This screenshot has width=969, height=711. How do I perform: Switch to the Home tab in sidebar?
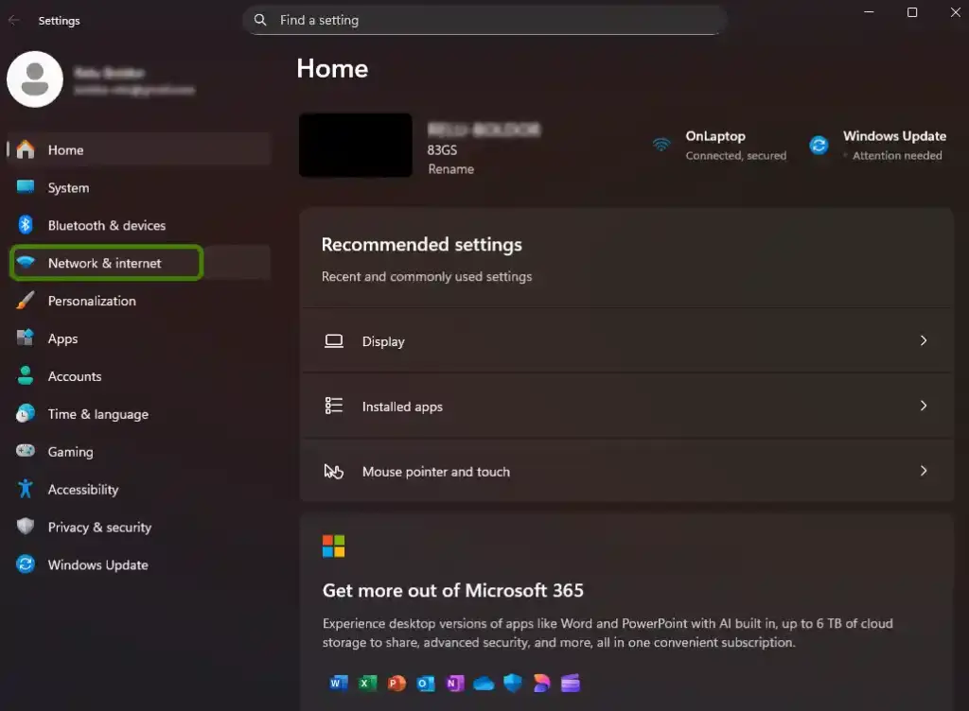(x=65, y=149)
